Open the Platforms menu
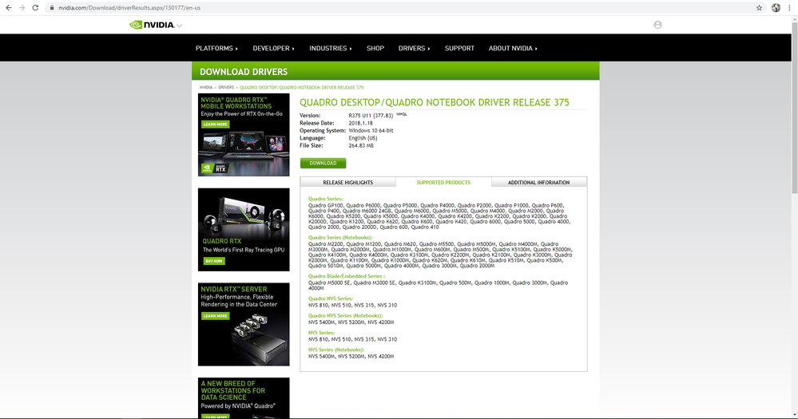Screen dimensions: 798x419 pyautogui.click(x=216, y=49)
